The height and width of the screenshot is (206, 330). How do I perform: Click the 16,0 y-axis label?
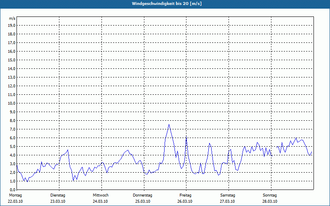tap(12, 51)
